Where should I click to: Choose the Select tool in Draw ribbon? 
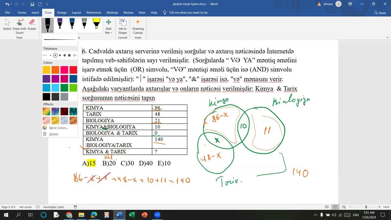click(x=7, y=24)
